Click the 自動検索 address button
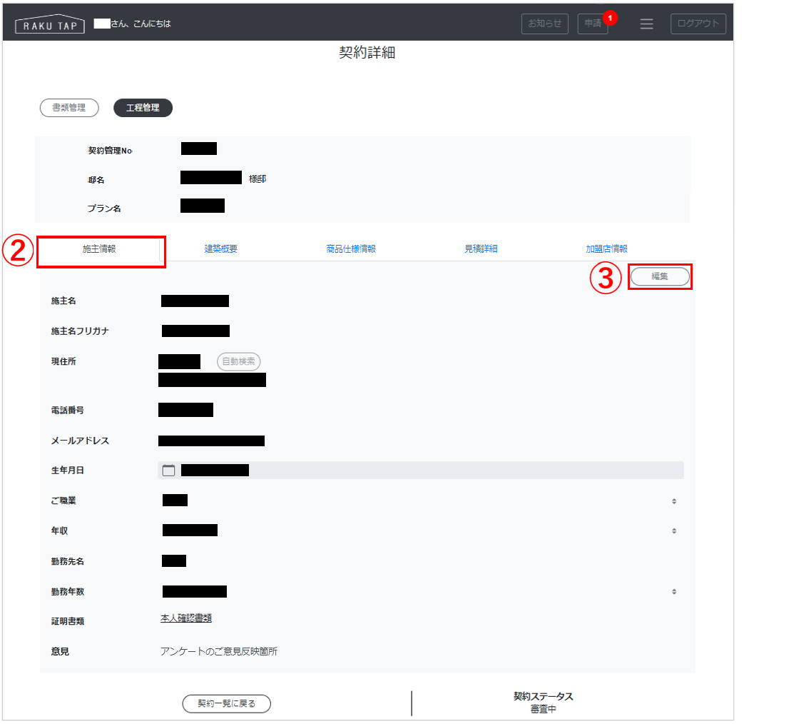 pyautogui.click(x=238, y=361)
